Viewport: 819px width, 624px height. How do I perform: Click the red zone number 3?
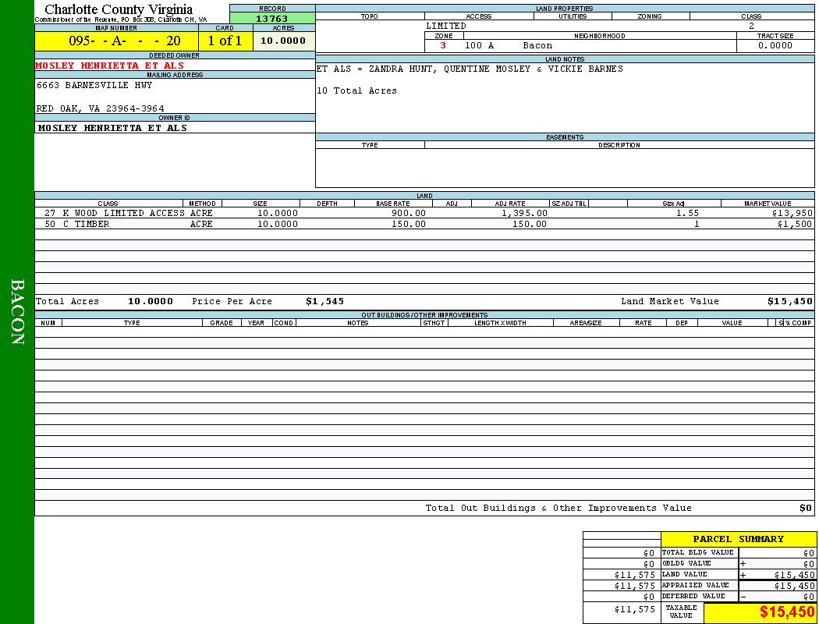tap(443, 46)
